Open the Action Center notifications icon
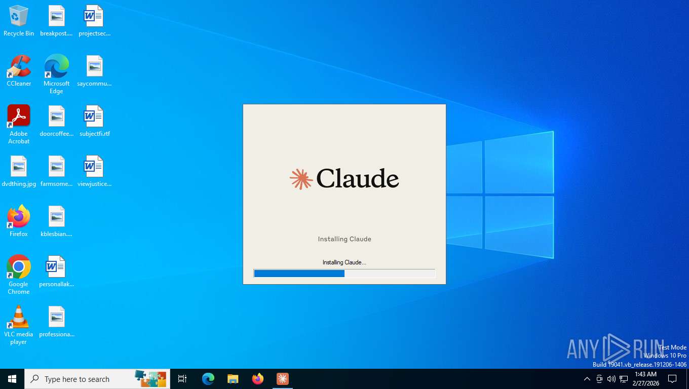The width and height of the screenshot is (689, 389). click(x=672, y=379)
